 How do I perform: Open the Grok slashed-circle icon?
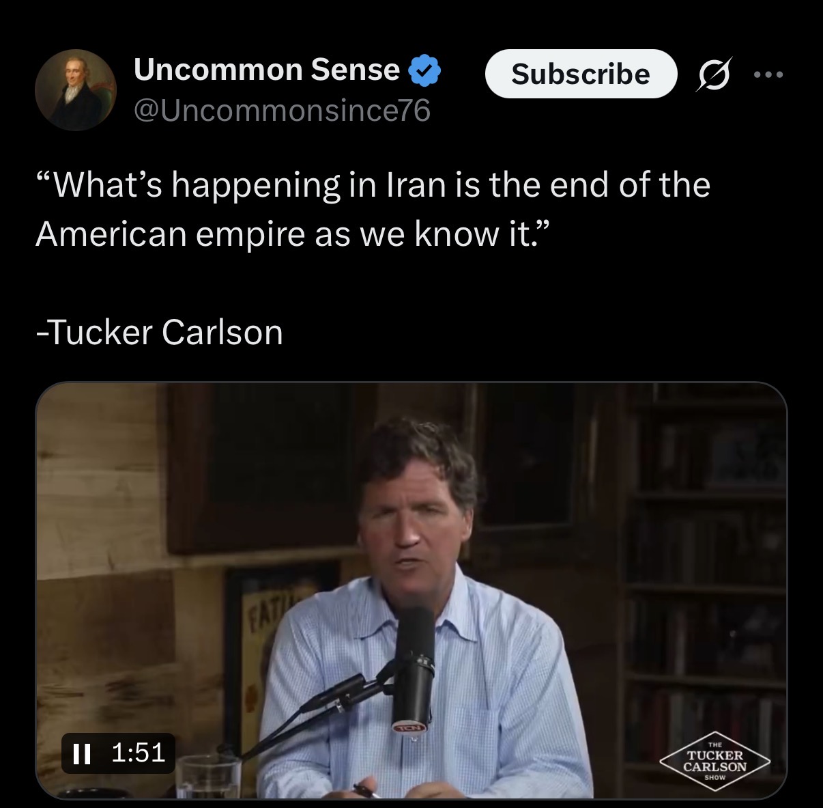(x=712, y=75)
